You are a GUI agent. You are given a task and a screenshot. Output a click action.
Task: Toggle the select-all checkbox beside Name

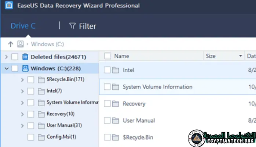(x=108, y=56)
